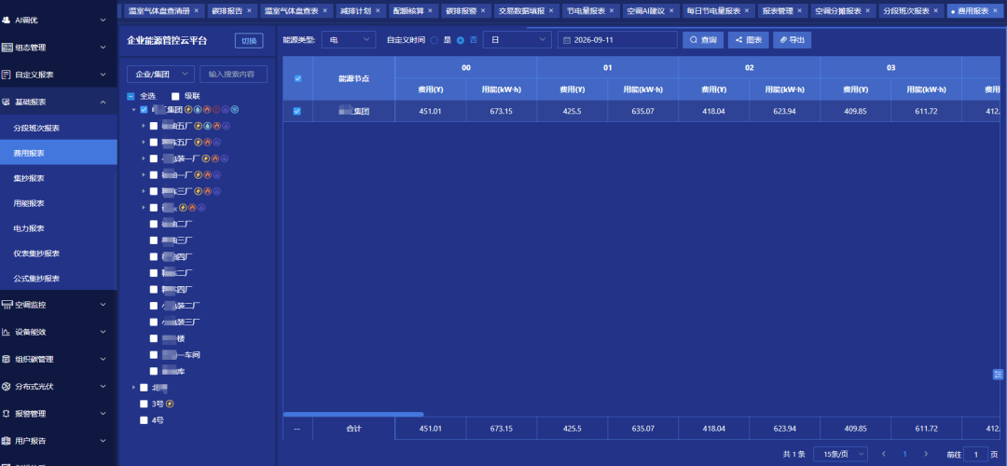Click the water drop icon on the 集团 tree row
This screenshot has height=466, width=1007.
coord(197,109)
